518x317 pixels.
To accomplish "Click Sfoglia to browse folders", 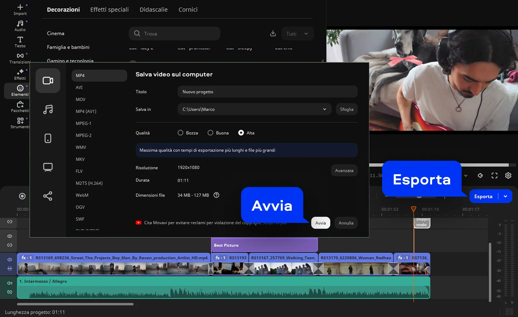I will pos(347,109).
